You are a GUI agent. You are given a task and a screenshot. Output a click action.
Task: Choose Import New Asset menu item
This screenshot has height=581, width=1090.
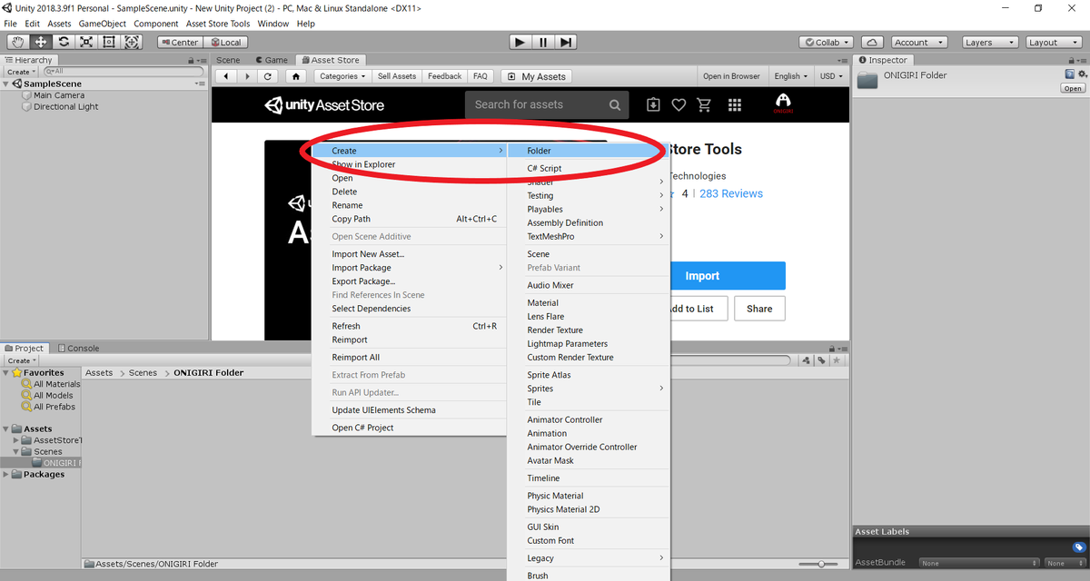tap(409, 254)
